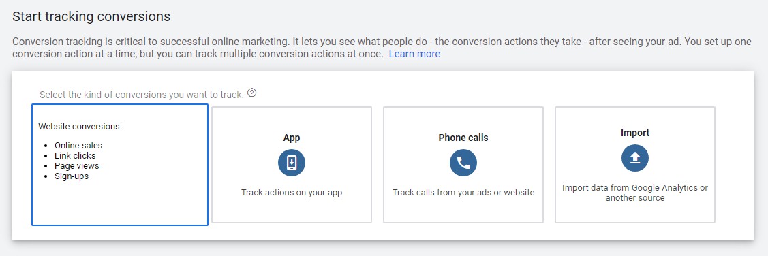The image size is (768, 256).
Task: Click 'Track actions on your app' text
Action: 292,193
